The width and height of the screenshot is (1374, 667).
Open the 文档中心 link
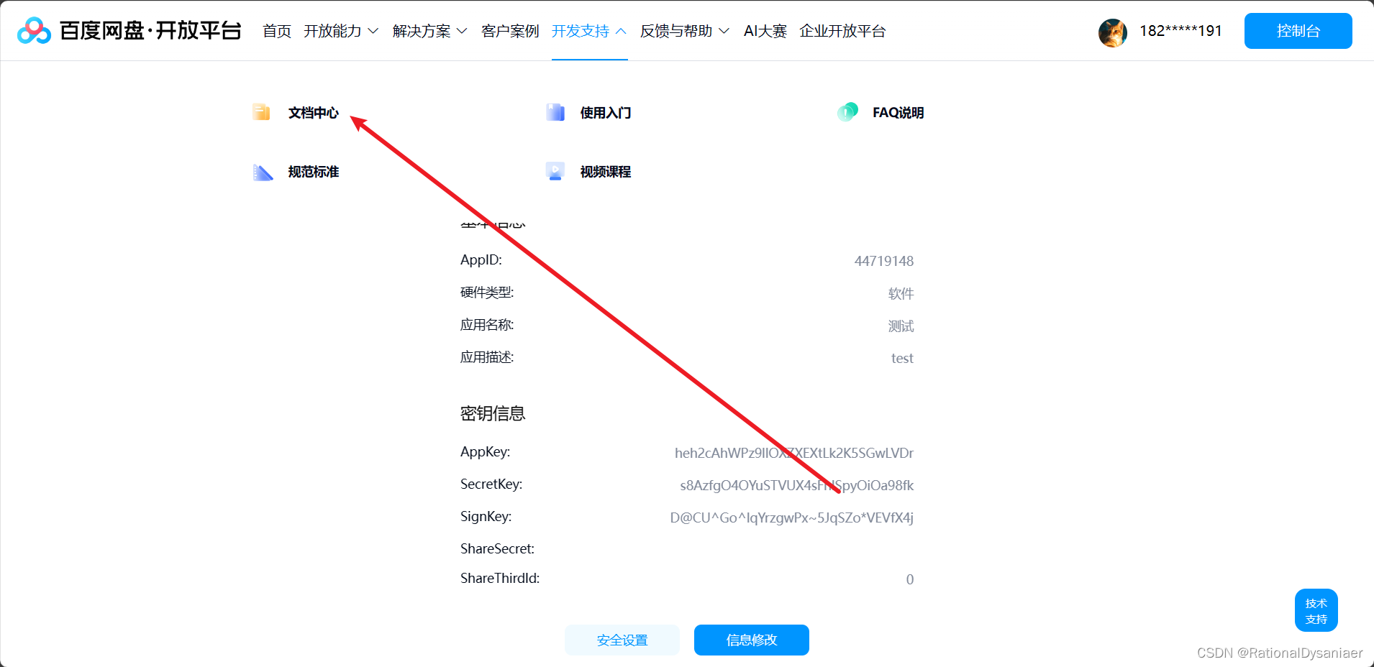coord(314,113)
